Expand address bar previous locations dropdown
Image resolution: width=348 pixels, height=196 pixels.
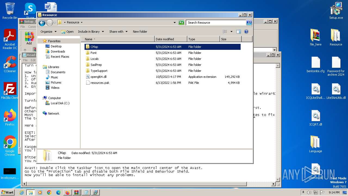tap(175, 23)
